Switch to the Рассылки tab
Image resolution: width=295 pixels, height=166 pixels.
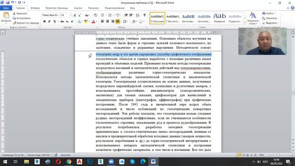[94, 8]
